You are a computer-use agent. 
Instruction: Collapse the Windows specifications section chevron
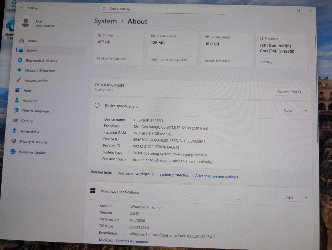pyautogui.click(x=306, y=197)
